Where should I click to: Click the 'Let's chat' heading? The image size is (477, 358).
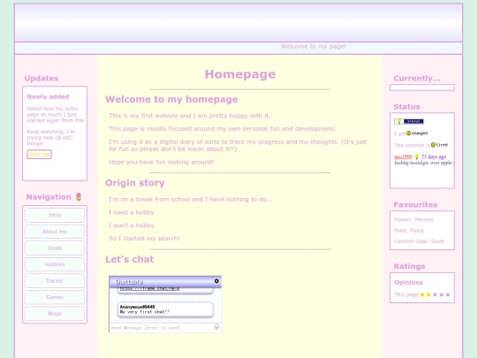click(x=129, y=259)
